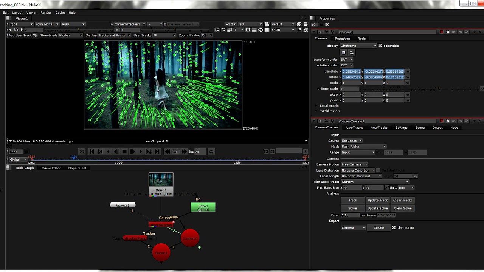This screenshot has width=484, height=272.
Task: Click Camera1 import chan file icon
Action: click(343, 53)
